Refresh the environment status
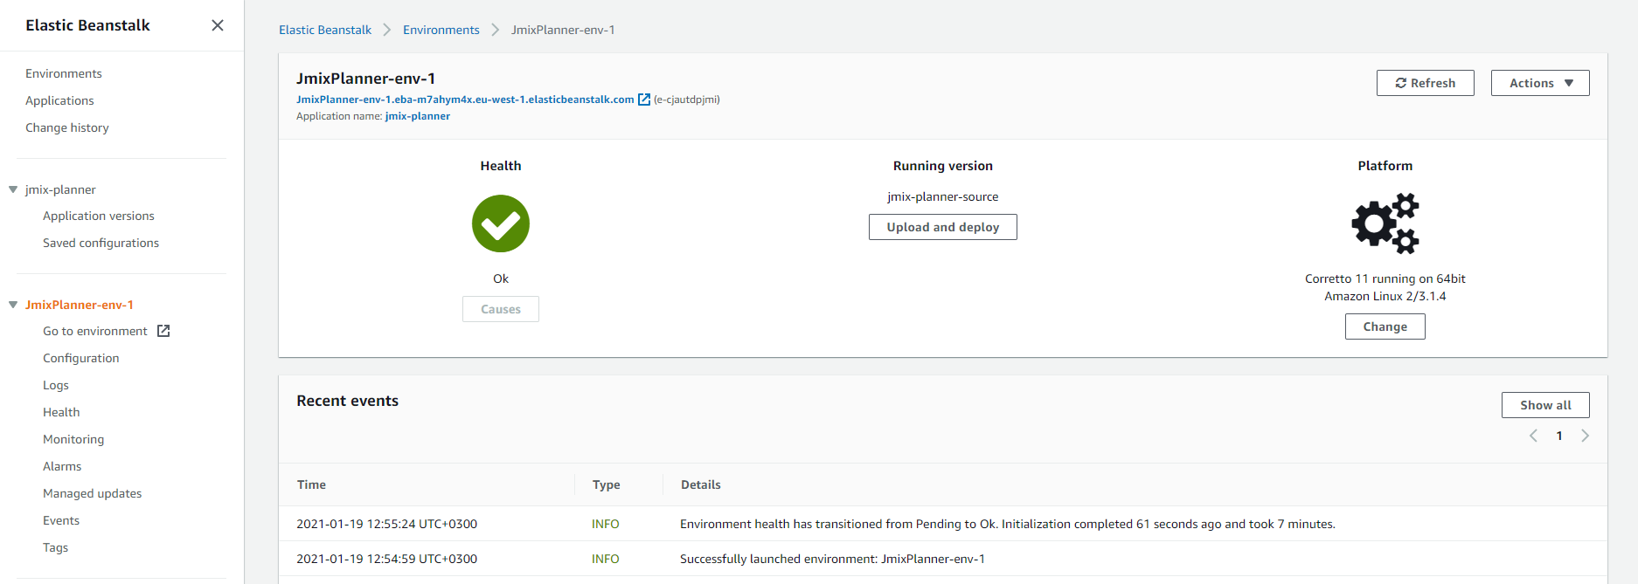 1425,83
